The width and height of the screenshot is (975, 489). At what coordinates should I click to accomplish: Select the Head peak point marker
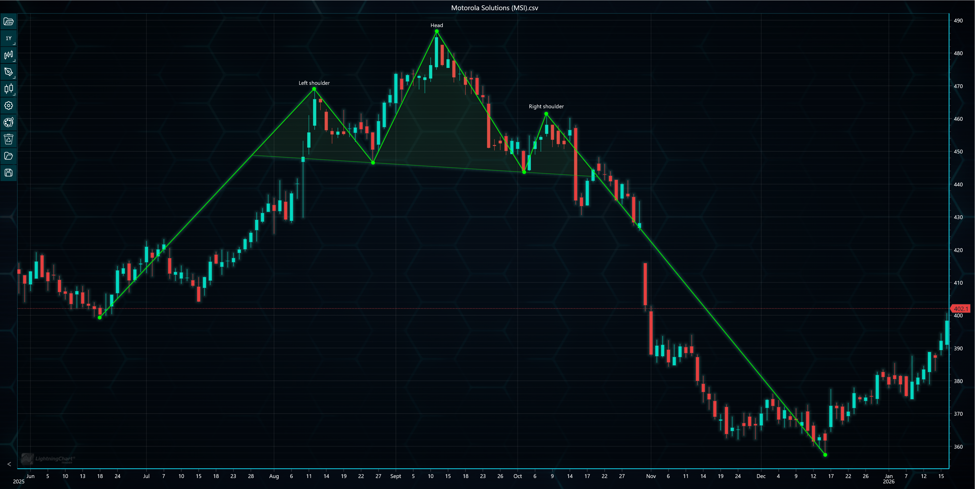click(x=437, y=31)
